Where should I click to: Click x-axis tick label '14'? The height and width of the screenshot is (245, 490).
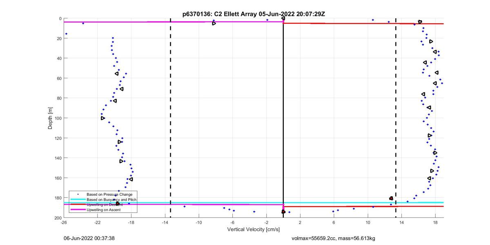click(402, 223)
